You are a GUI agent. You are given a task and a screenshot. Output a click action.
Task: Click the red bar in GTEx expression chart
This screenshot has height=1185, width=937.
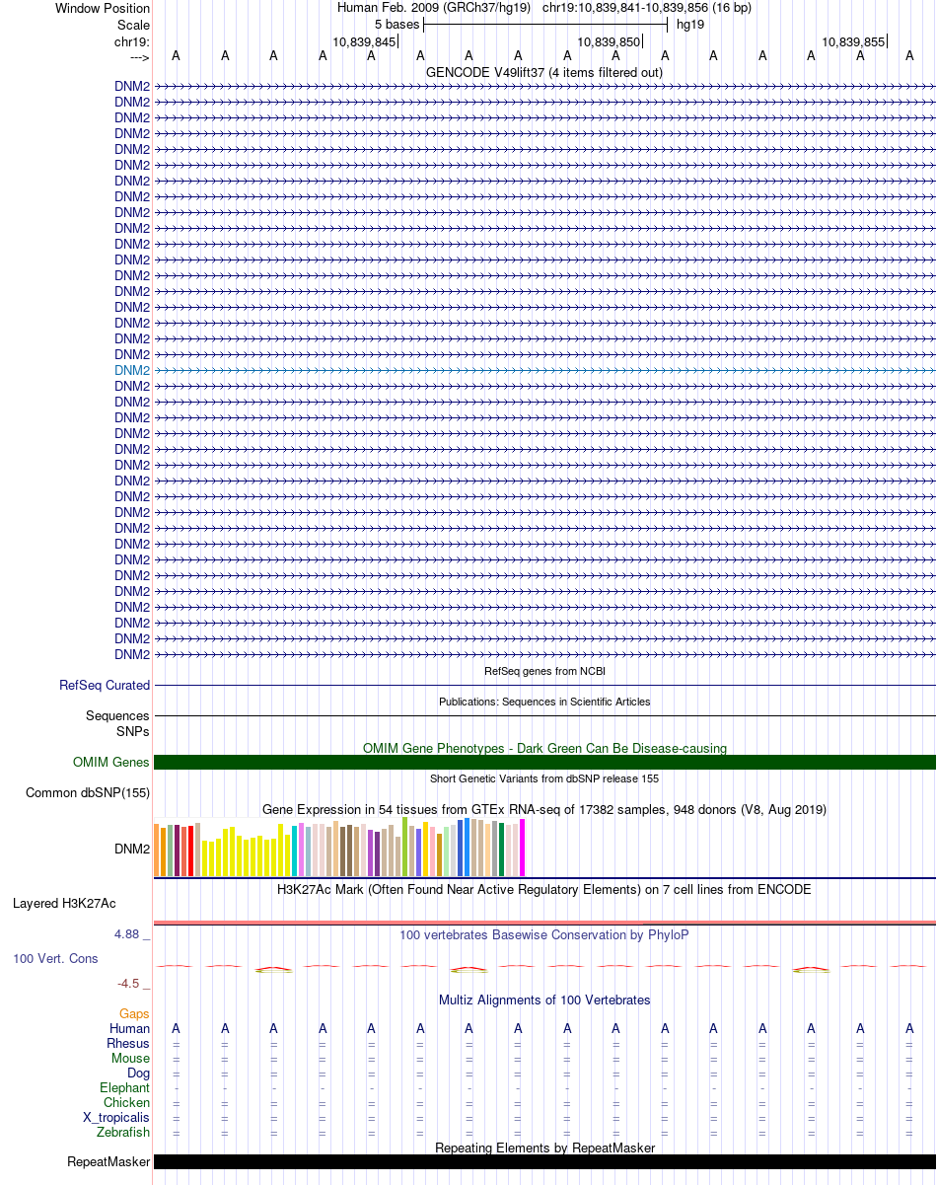pyautogui.click(x=190, y=851)
